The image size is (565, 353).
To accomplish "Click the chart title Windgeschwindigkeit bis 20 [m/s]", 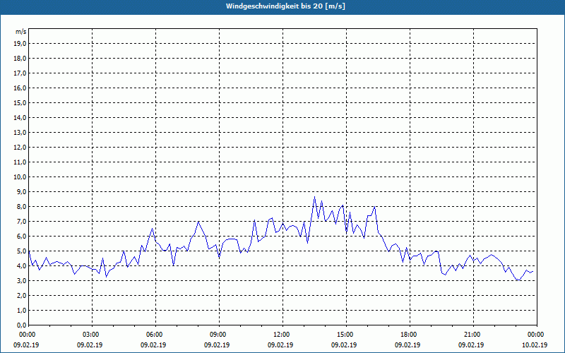I will pos(285,6).
